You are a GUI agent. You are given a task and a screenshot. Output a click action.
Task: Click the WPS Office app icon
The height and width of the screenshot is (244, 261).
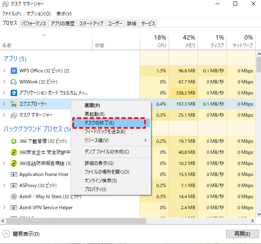[13, 71]
